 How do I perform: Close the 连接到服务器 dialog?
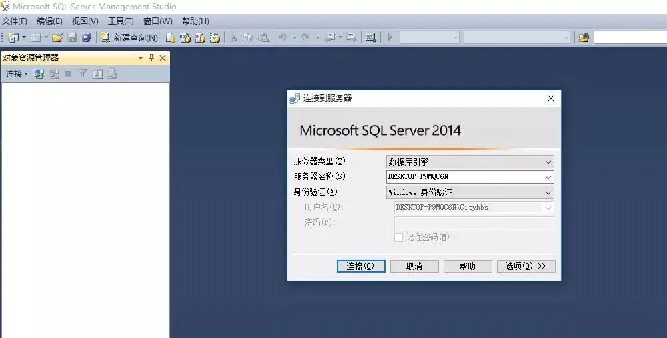[551, 98]
